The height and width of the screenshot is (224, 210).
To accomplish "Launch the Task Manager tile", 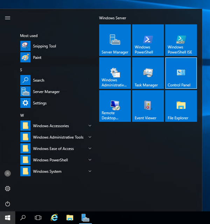I will (148, 73).
